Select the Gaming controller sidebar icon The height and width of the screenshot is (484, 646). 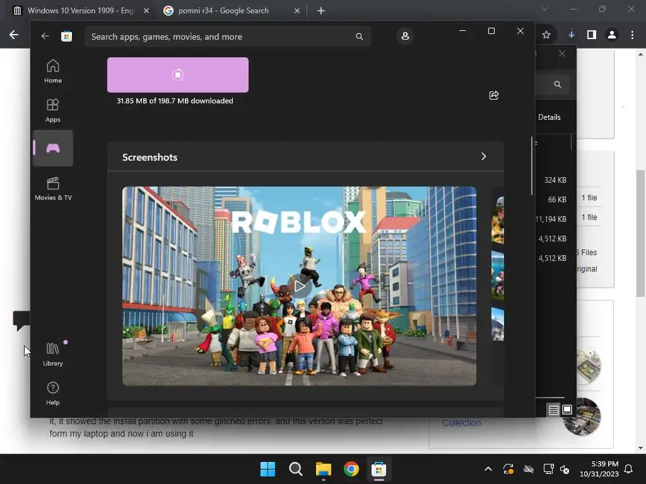pos(53,148)
